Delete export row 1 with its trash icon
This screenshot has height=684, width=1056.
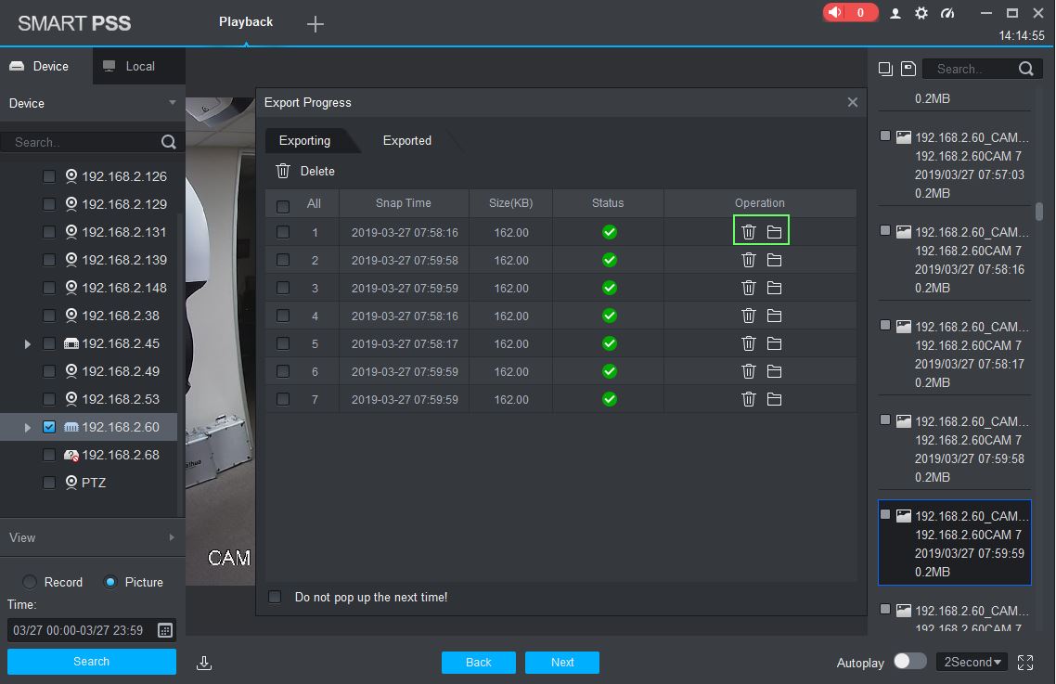coord(748,233)
